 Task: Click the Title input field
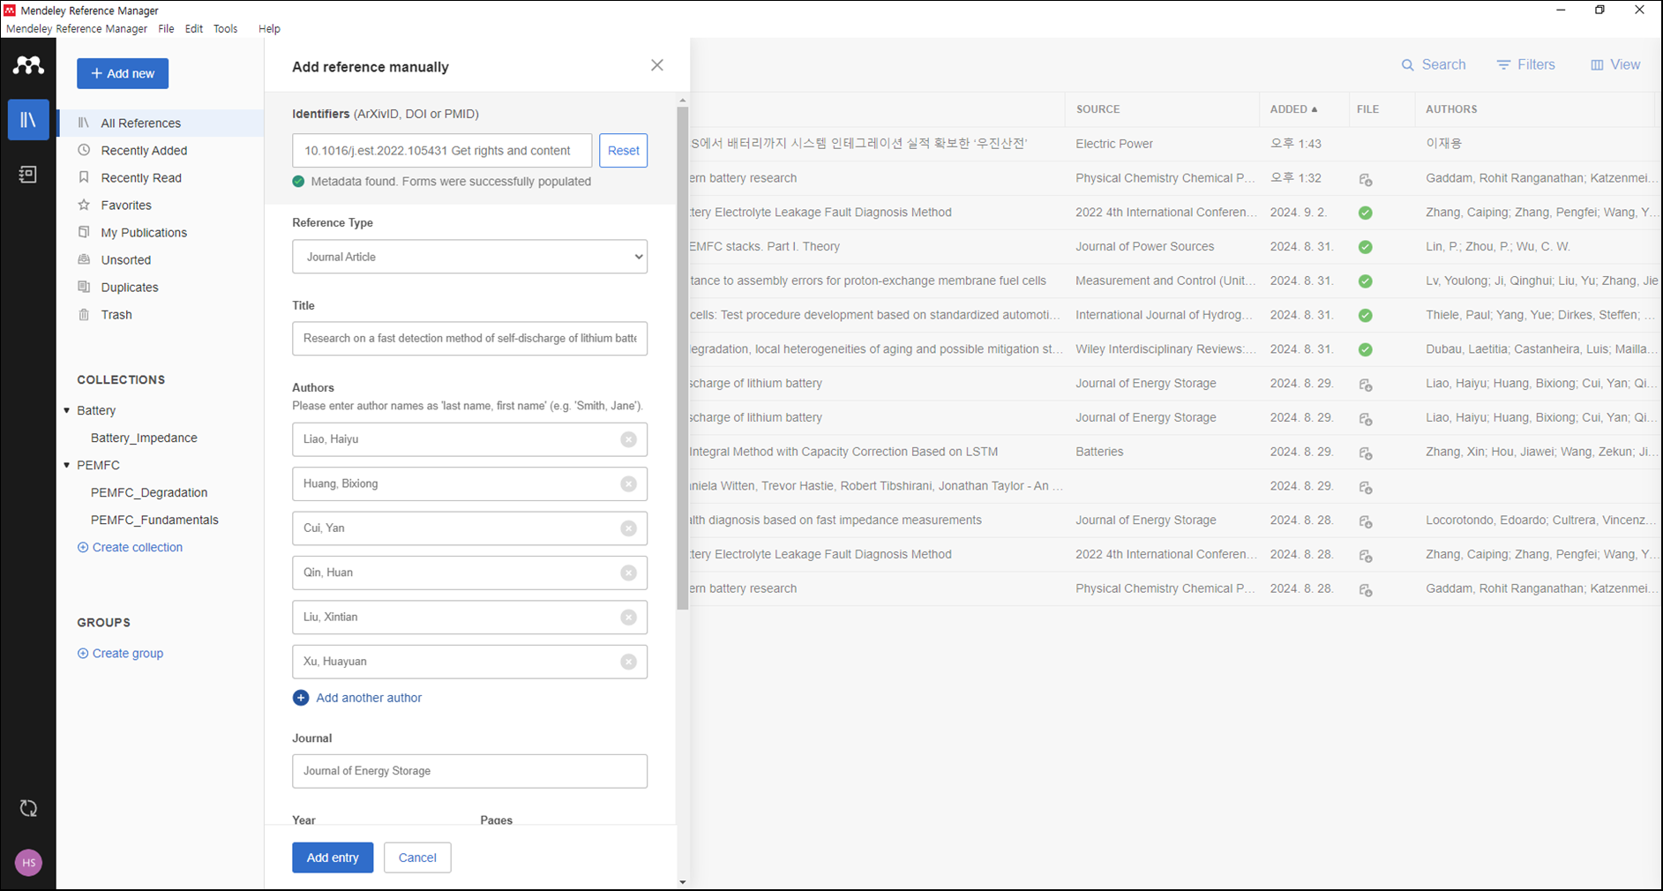(x=469, y=339)
